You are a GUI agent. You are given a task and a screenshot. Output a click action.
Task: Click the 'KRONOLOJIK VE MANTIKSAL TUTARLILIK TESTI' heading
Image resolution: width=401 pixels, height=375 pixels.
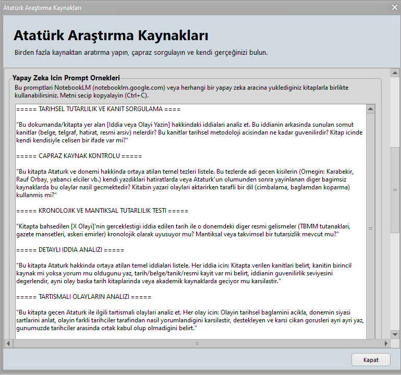102,211
